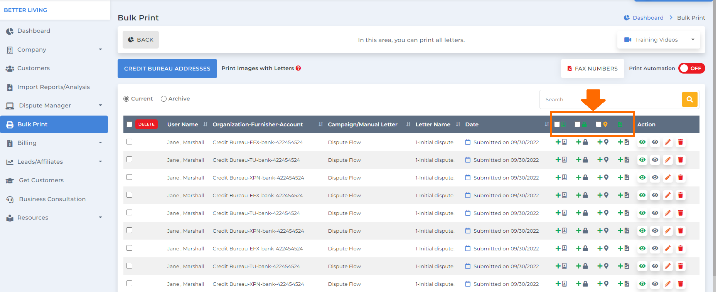The width and height of the screenshot is (718, 292).
Task: Open Billing label in sidebar
Action: click(x=27, y=143)
